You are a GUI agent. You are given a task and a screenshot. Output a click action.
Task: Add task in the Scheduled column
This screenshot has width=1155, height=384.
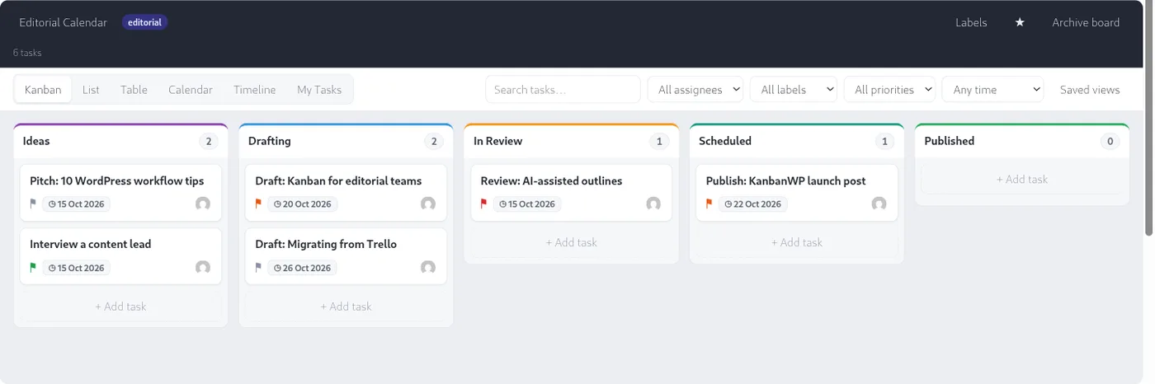pos(797,242)
